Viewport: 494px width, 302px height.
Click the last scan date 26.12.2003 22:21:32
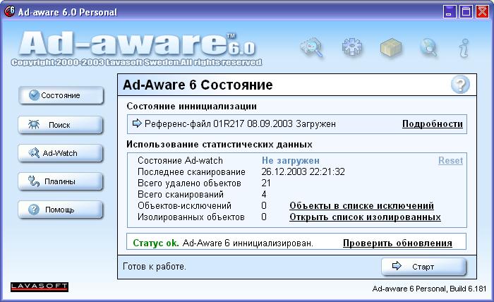coord(303,171)
